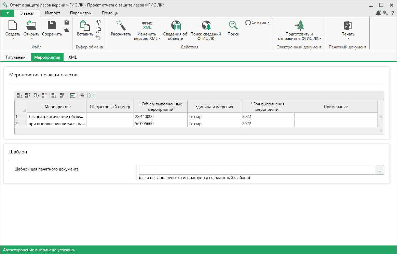Click the Сохранить floppy disk icon
The image size is (397, 254).
pyautogui.click(x=52, y=26)
